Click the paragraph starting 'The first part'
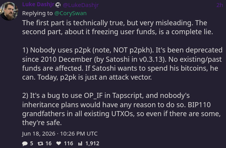Viewport: 226px width, 148px height. pyautogui.click(x=118, y=27)
